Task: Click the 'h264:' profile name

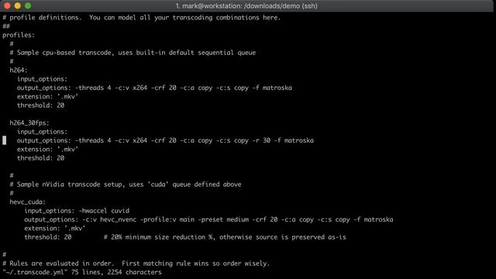Action: [19, 71]
